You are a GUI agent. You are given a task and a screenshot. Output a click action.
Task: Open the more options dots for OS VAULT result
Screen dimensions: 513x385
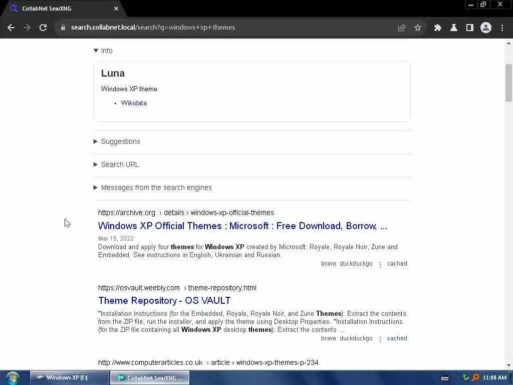pyautogui.click(x=380, y=339)
